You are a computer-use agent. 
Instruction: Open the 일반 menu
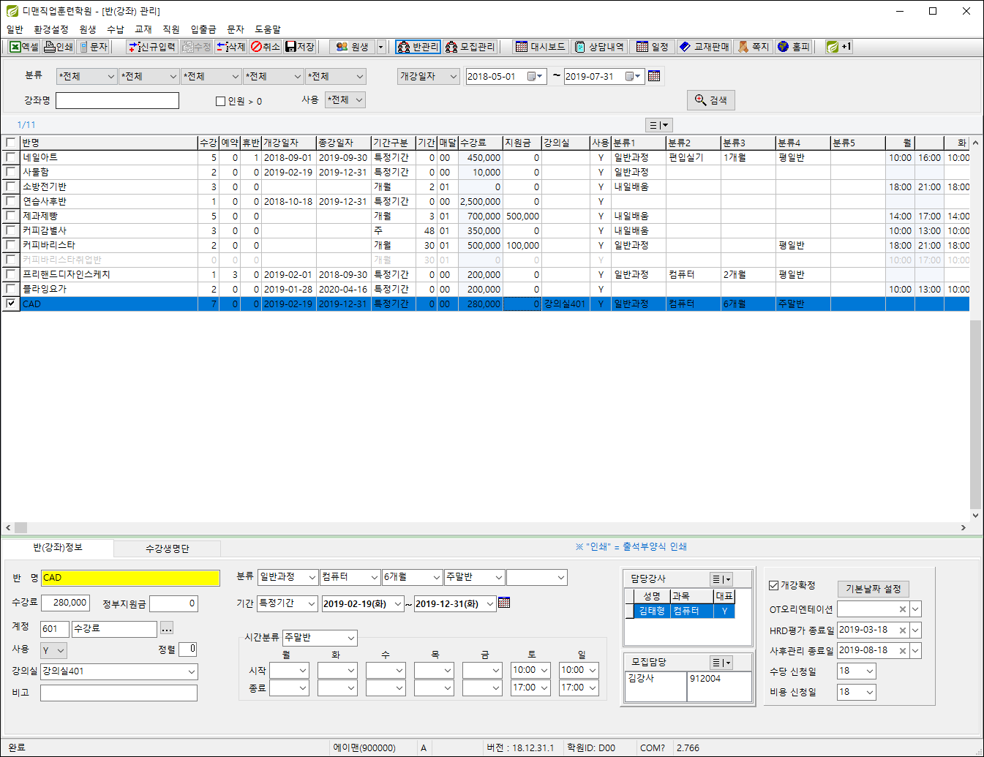pos(15,29)
